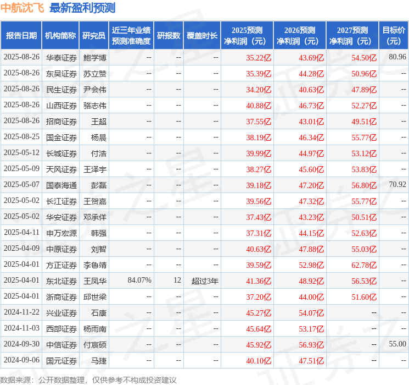Click the 近三年业绩预测准确度 column header
409x385 pixels.
click(x=131, y=35)
